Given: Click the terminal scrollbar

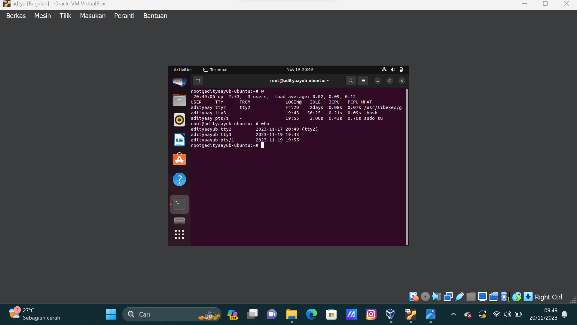Looking at the screenshot, I should [407, 167].
